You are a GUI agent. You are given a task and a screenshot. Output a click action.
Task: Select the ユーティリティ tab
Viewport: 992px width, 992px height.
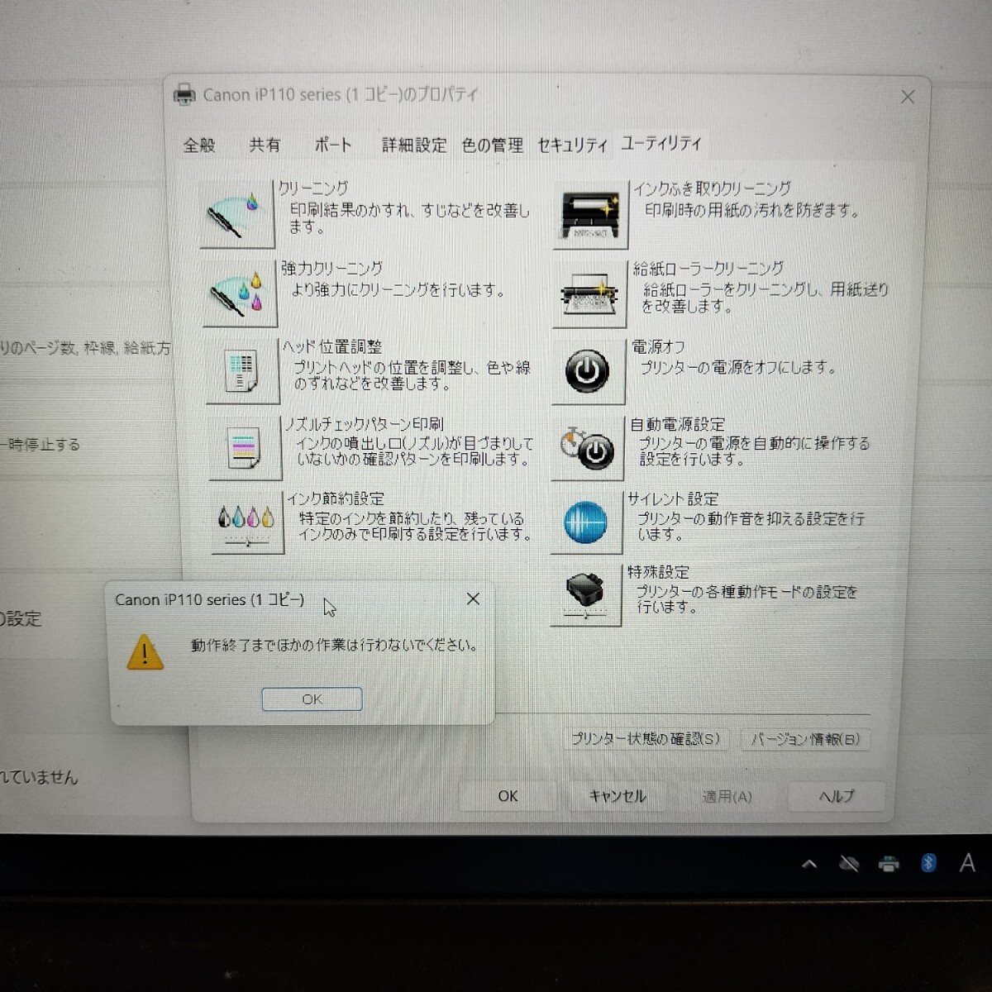[661, 143]
